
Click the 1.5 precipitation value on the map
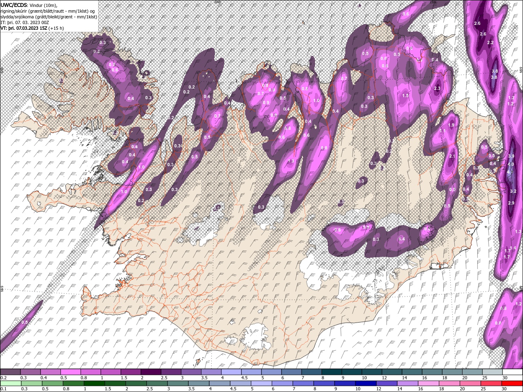pyautogui.click(x=405, y=96)
